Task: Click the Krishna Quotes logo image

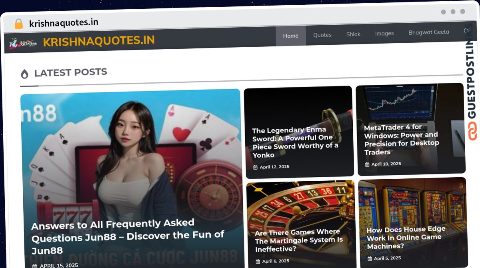Action: tap(23, 42)
